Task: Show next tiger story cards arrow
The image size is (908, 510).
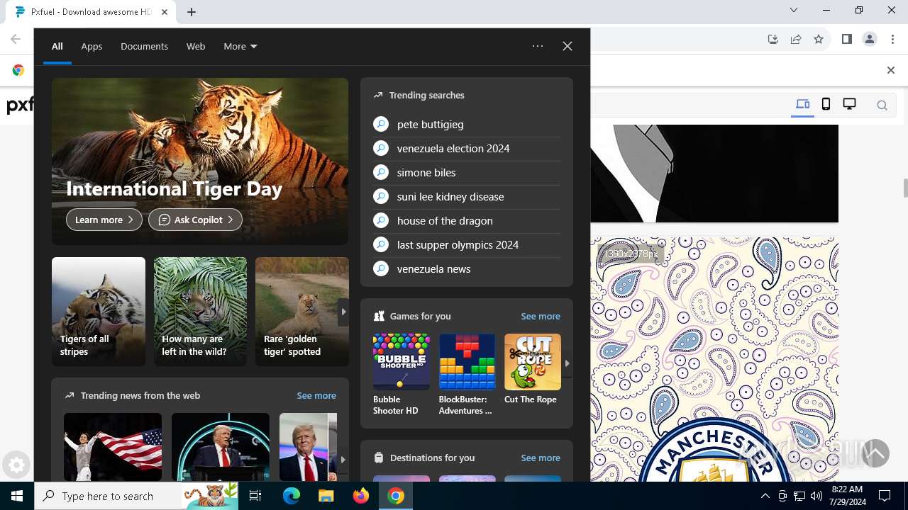Action: point(343,312)
